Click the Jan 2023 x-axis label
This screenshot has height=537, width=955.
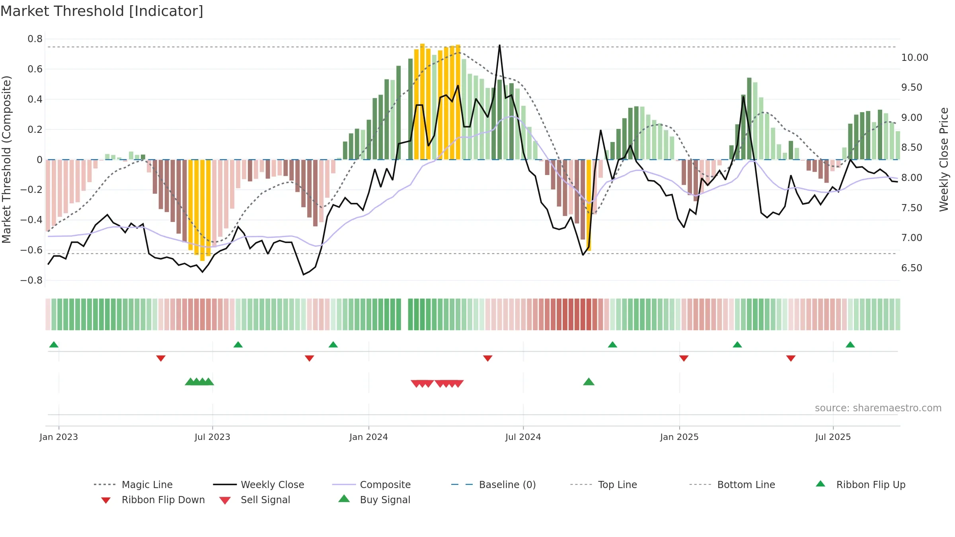[59, 437]
